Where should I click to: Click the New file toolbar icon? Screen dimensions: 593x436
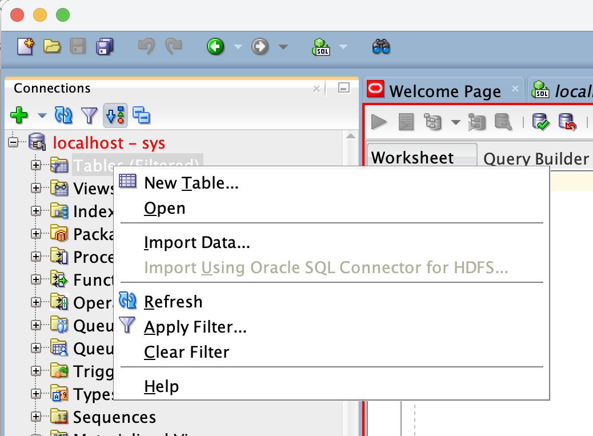[x=25, y=47]
